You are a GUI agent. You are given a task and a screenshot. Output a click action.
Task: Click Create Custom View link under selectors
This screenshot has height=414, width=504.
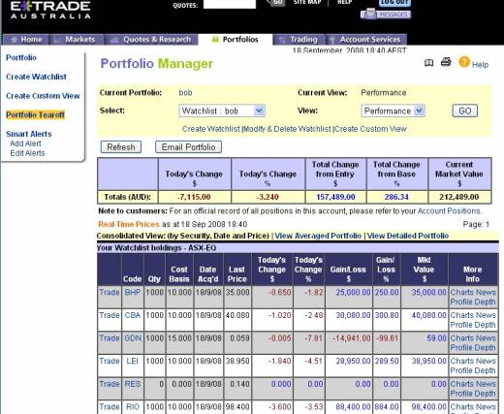(x=370, y=129)
